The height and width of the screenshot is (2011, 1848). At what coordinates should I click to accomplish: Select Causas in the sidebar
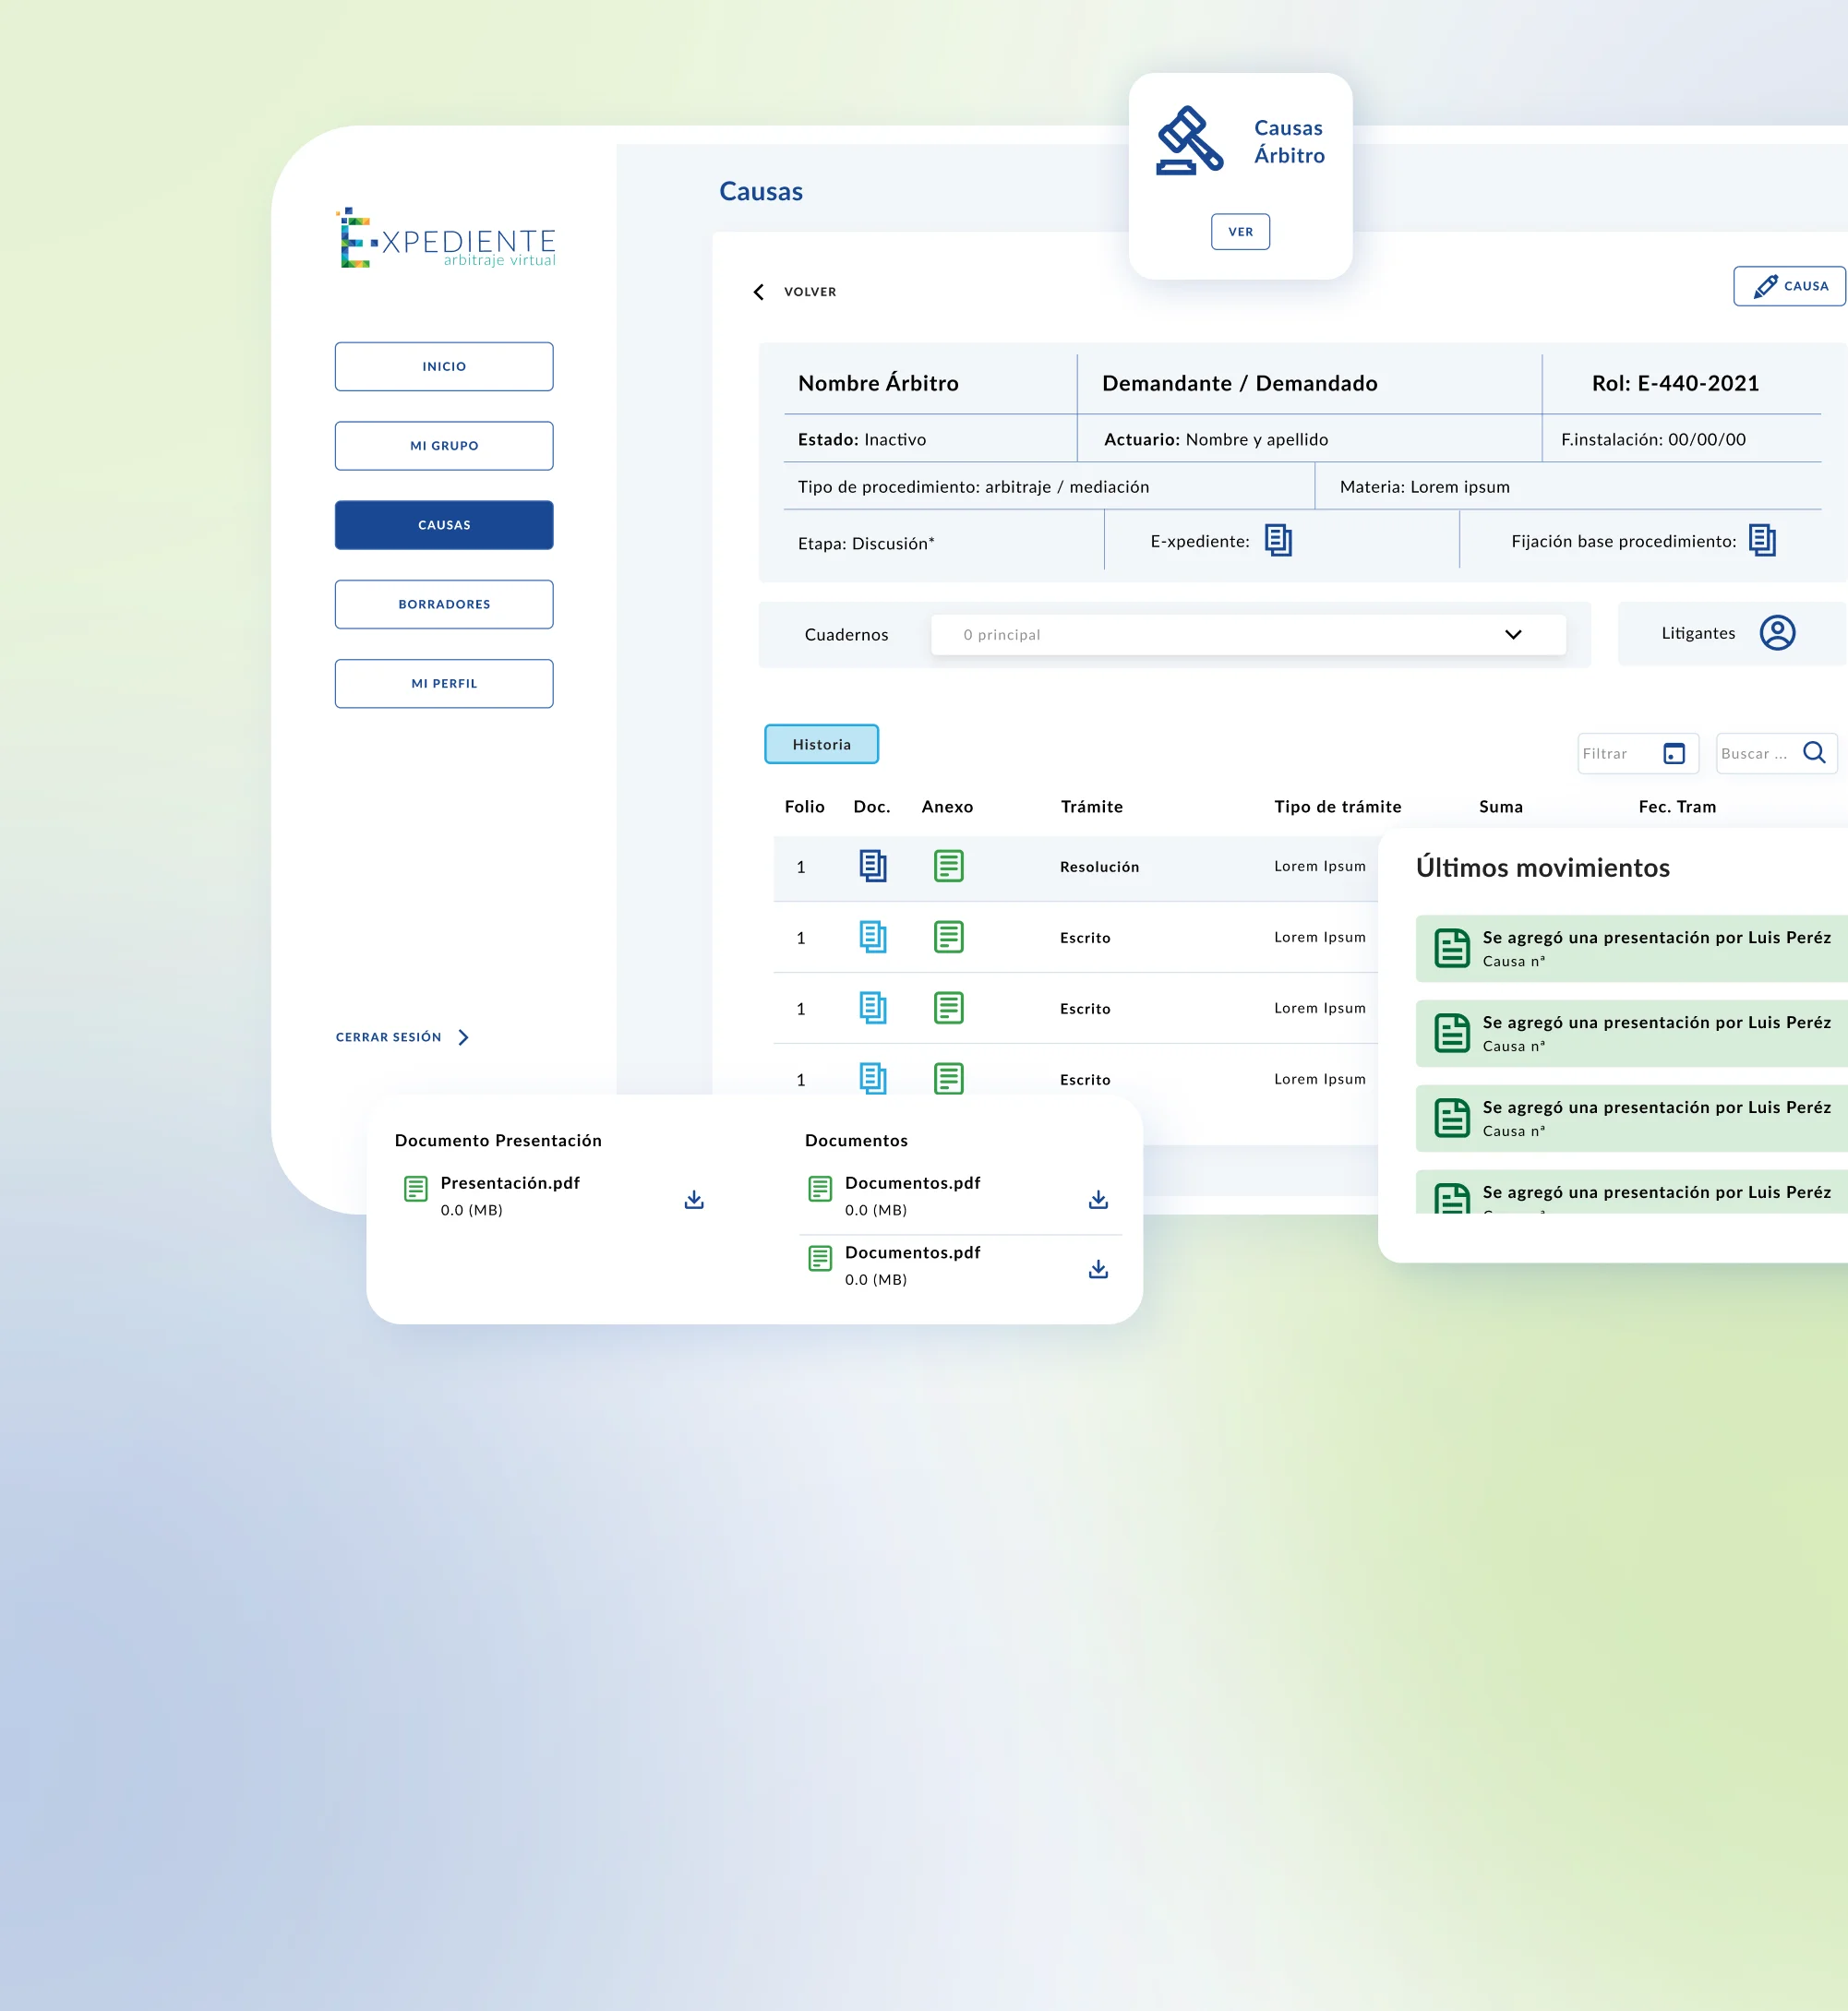pyautogui.click(x=444, y=525)
